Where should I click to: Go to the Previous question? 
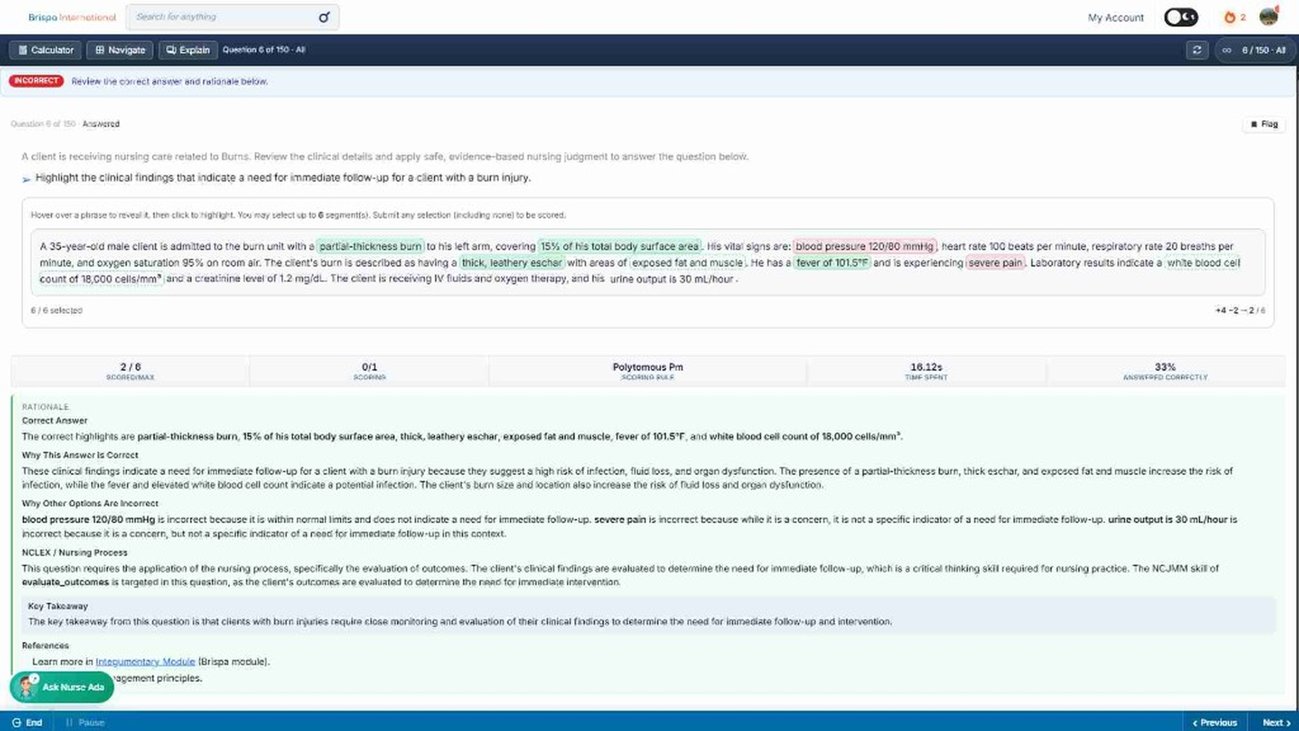pyautogui.click(x=1215, y=723)
